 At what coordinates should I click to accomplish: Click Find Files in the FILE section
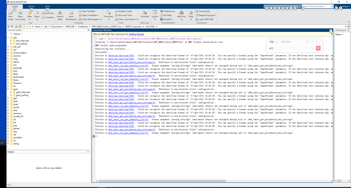[x=47, y=13]
